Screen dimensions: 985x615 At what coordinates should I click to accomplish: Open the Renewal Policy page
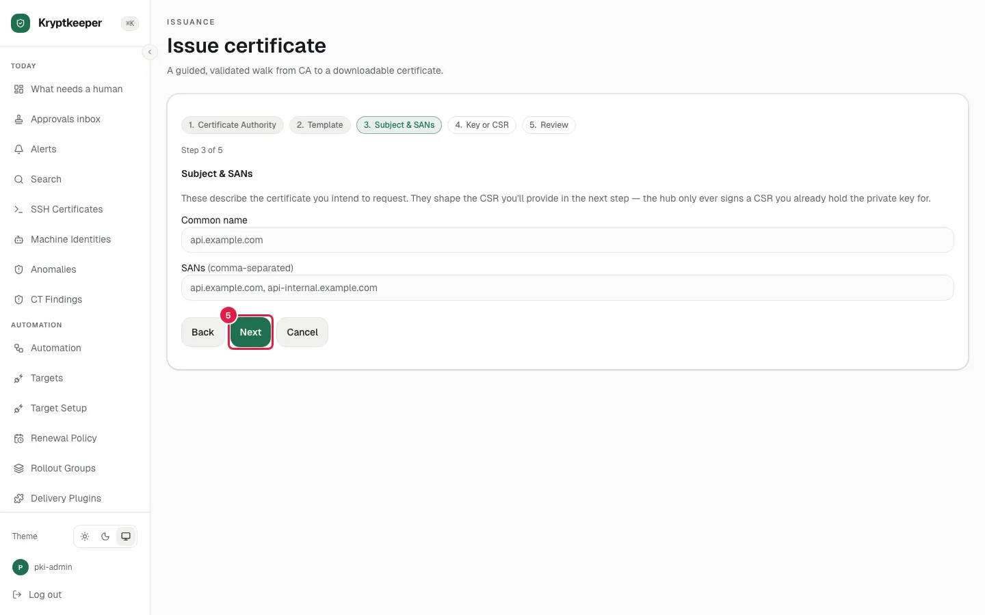(x=75, y=439)
